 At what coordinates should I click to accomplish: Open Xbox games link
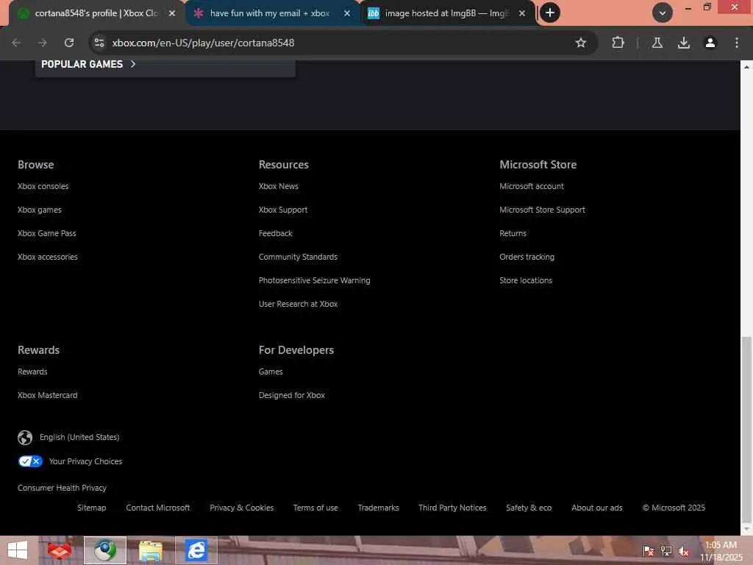(40, 210)
